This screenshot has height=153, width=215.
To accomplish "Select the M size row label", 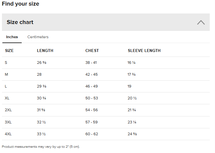I will (6, 74).
